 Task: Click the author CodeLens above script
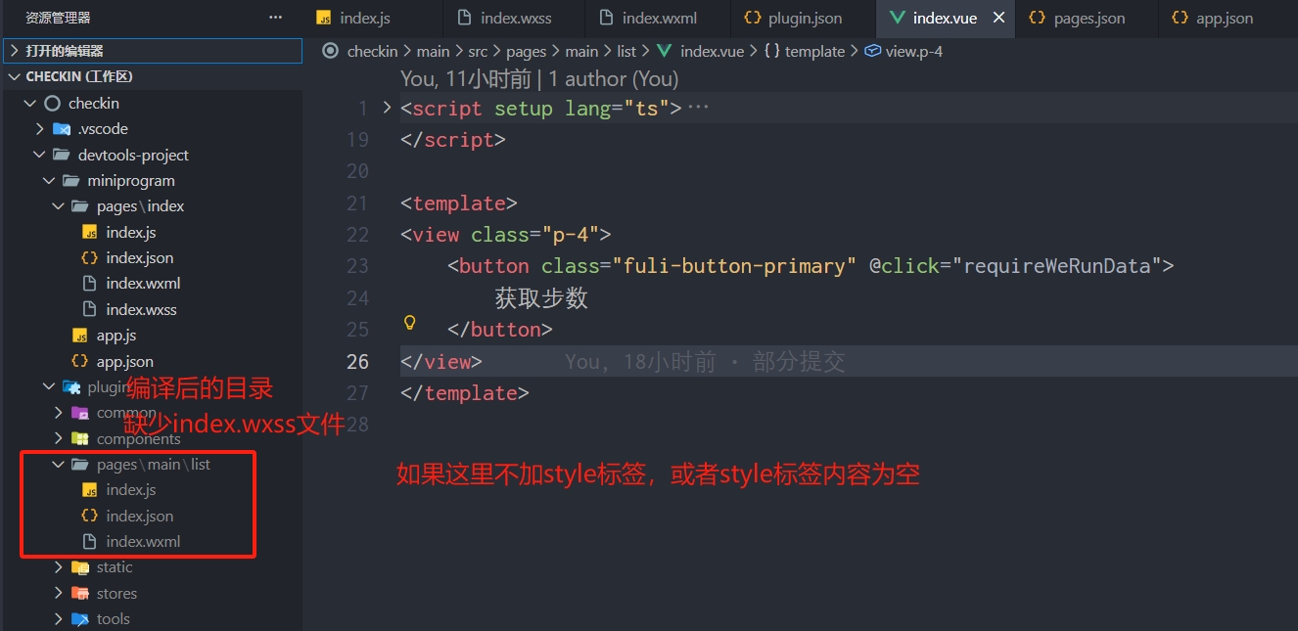[539, 78]
